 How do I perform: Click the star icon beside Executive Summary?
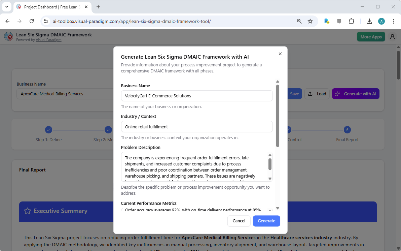coord(28,211)
